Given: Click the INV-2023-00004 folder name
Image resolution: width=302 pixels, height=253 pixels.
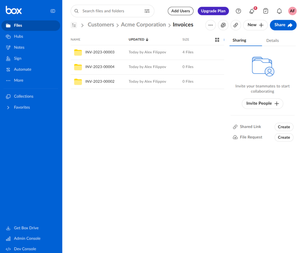Looking at the screenshot, I should coord(100,67).
